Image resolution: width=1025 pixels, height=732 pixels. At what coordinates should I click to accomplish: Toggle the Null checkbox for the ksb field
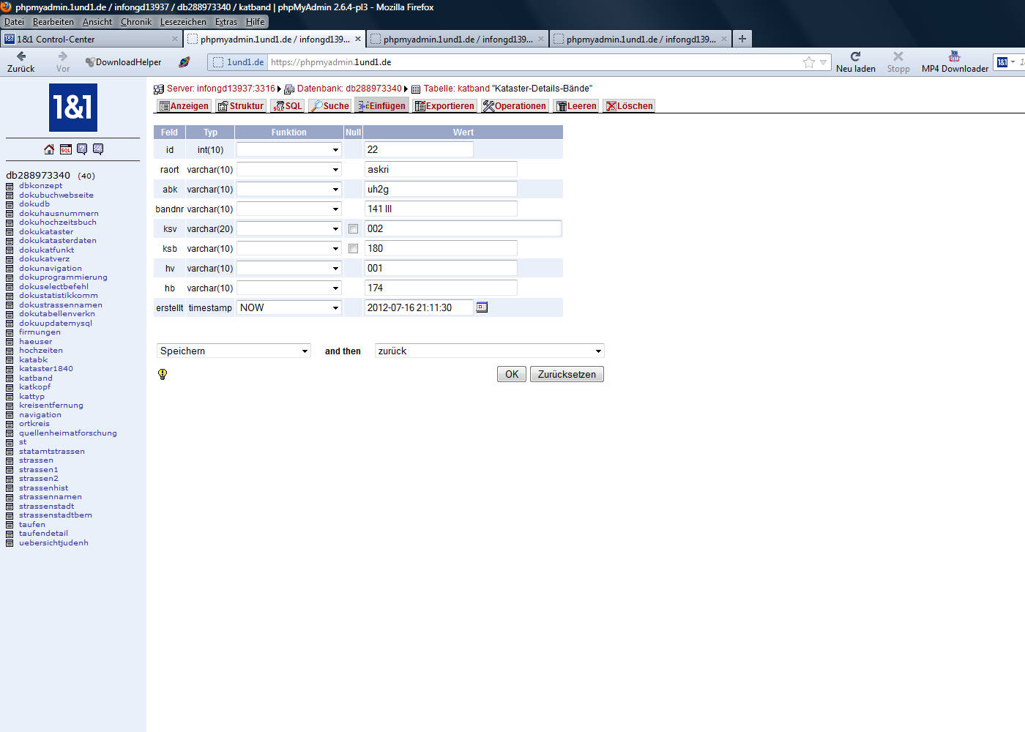(353, 249)
